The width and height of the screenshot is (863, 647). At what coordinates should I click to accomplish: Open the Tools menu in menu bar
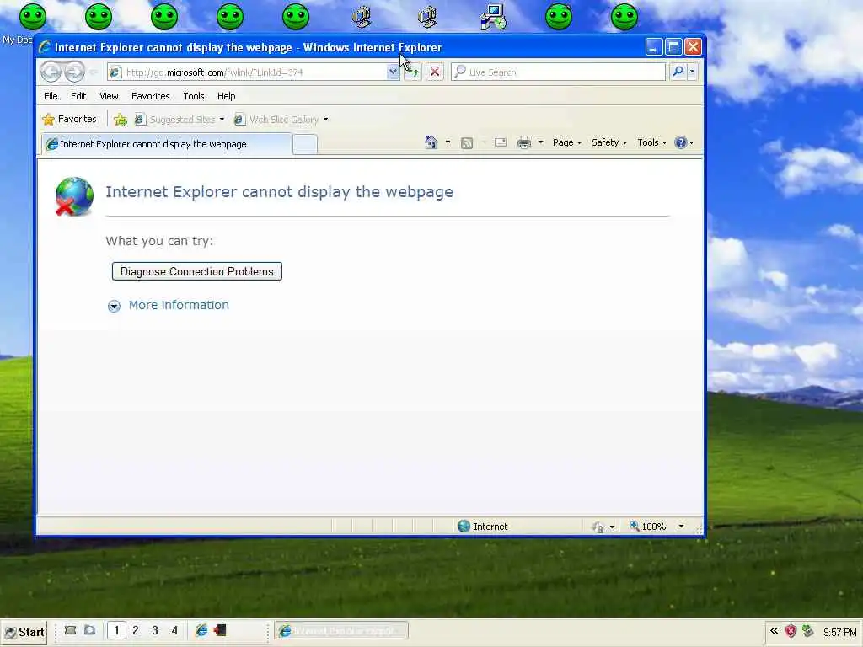click(194, 96)
